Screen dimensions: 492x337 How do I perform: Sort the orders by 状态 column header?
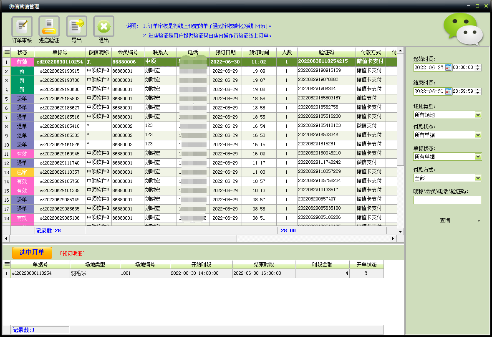[x=22, y=52]
